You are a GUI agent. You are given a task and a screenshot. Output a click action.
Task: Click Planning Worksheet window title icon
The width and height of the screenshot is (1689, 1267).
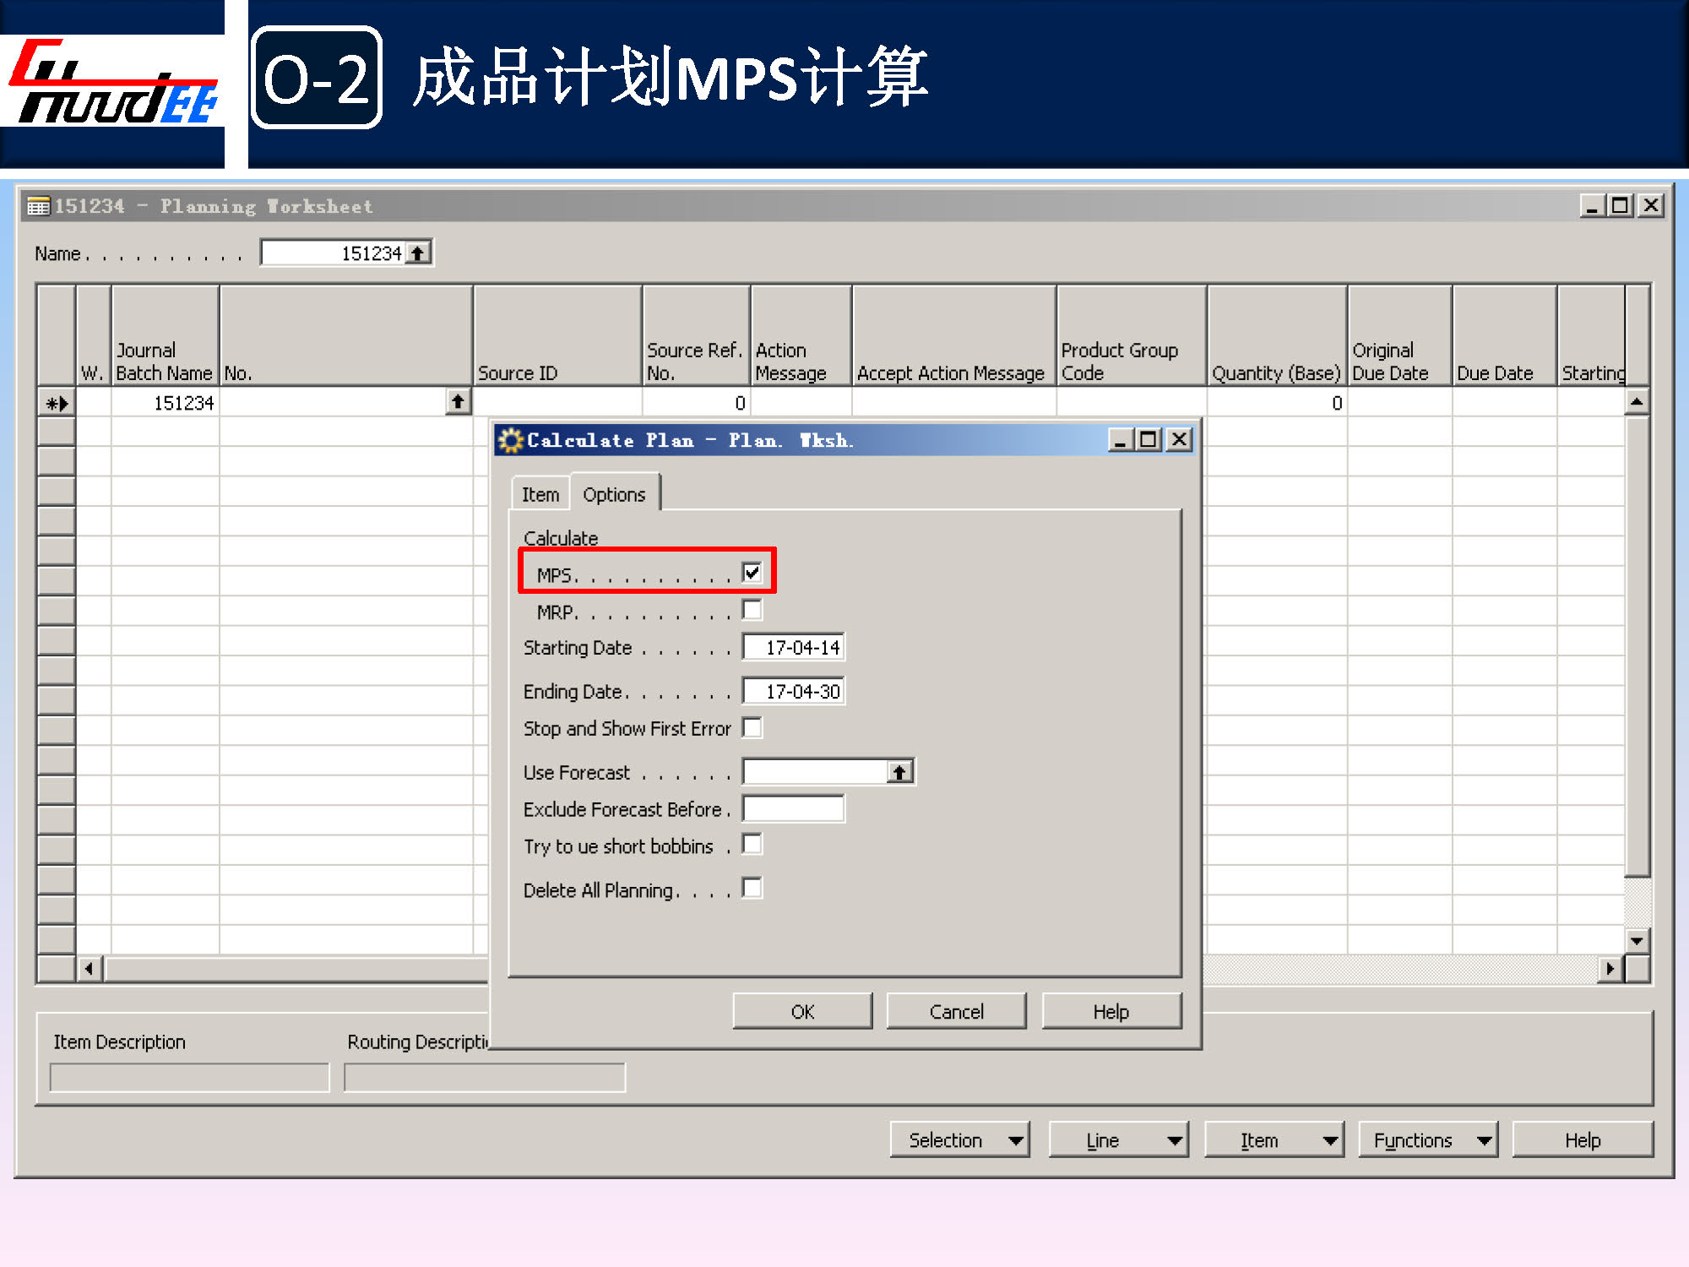click(x=38, y=207)
